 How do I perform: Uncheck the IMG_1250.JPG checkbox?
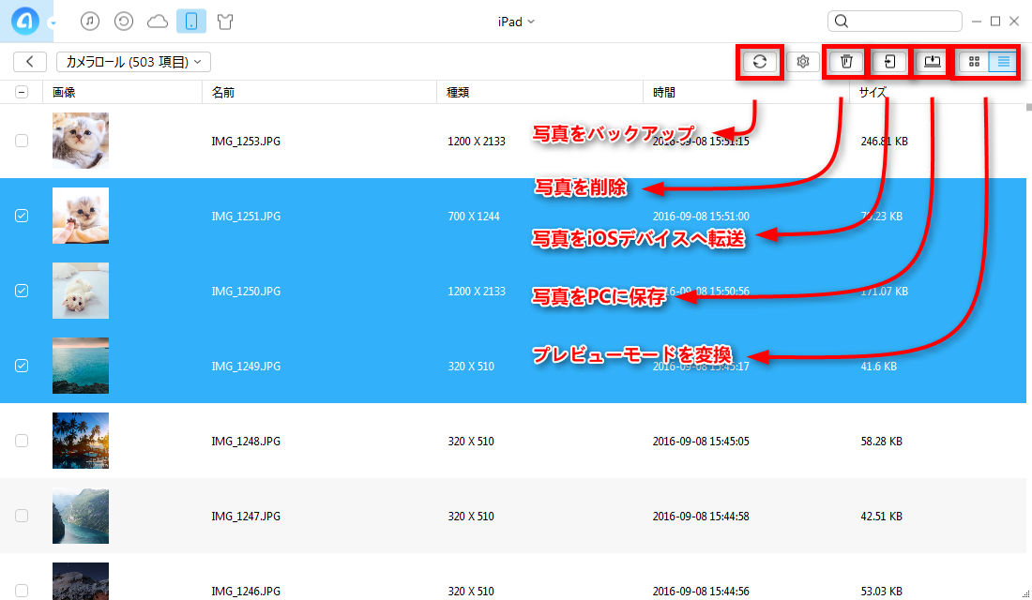click(22, 291)
